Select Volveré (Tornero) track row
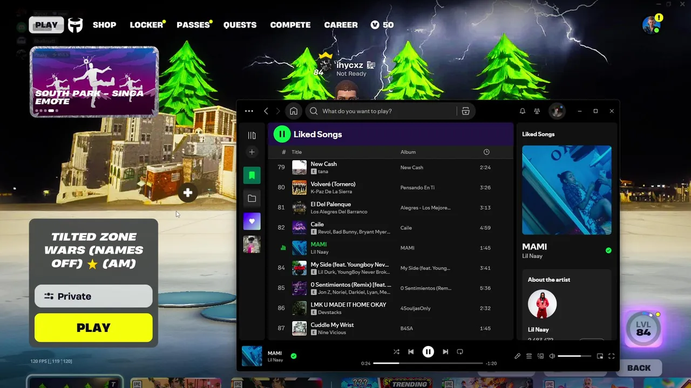The width and height of the screenshot is (691, 388). [x=390, y=188]
